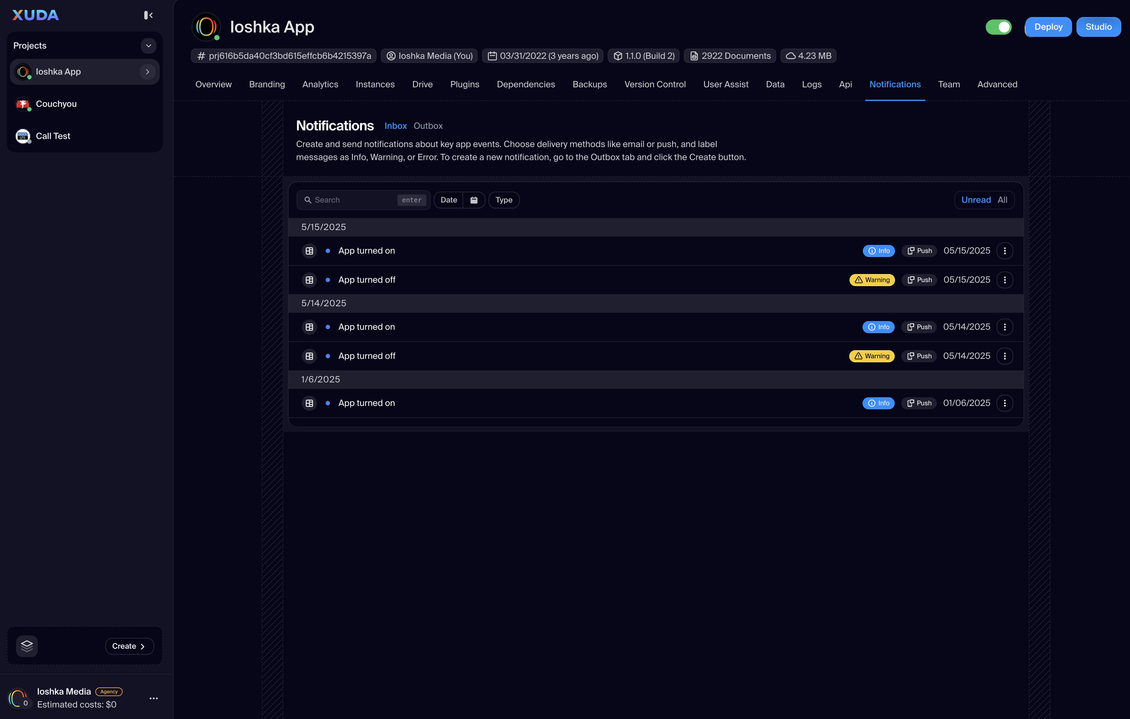
Task: Show only Unread notifications
Action: point(976,200)
